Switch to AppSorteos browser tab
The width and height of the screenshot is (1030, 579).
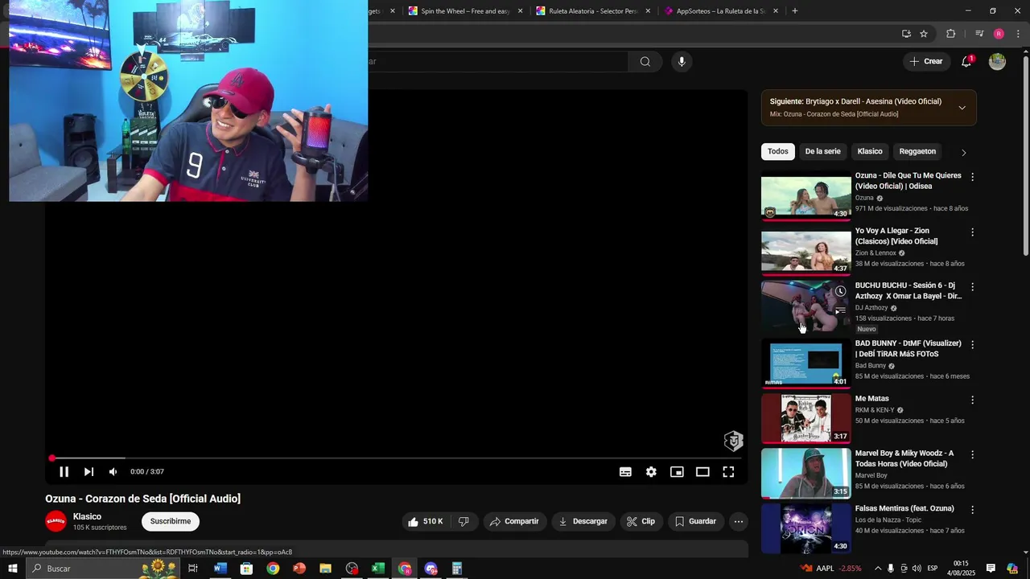[x=720, y=11]
